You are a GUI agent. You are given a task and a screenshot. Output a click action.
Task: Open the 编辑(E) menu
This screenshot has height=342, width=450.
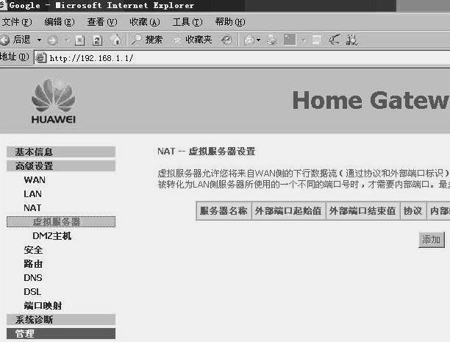[x=60, y=22]
